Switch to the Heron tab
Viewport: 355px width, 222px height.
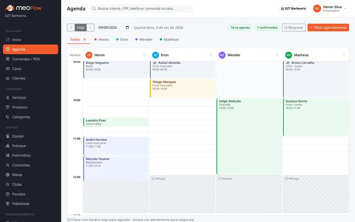point(101,39)
